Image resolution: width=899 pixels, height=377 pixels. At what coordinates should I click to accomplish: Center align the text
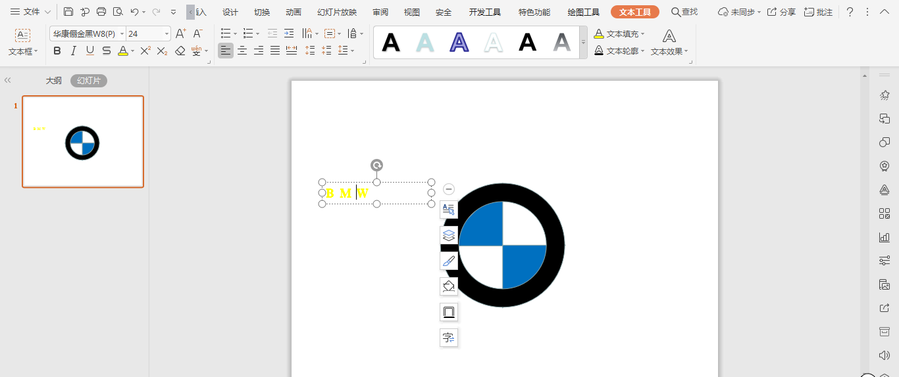(242, 51)
